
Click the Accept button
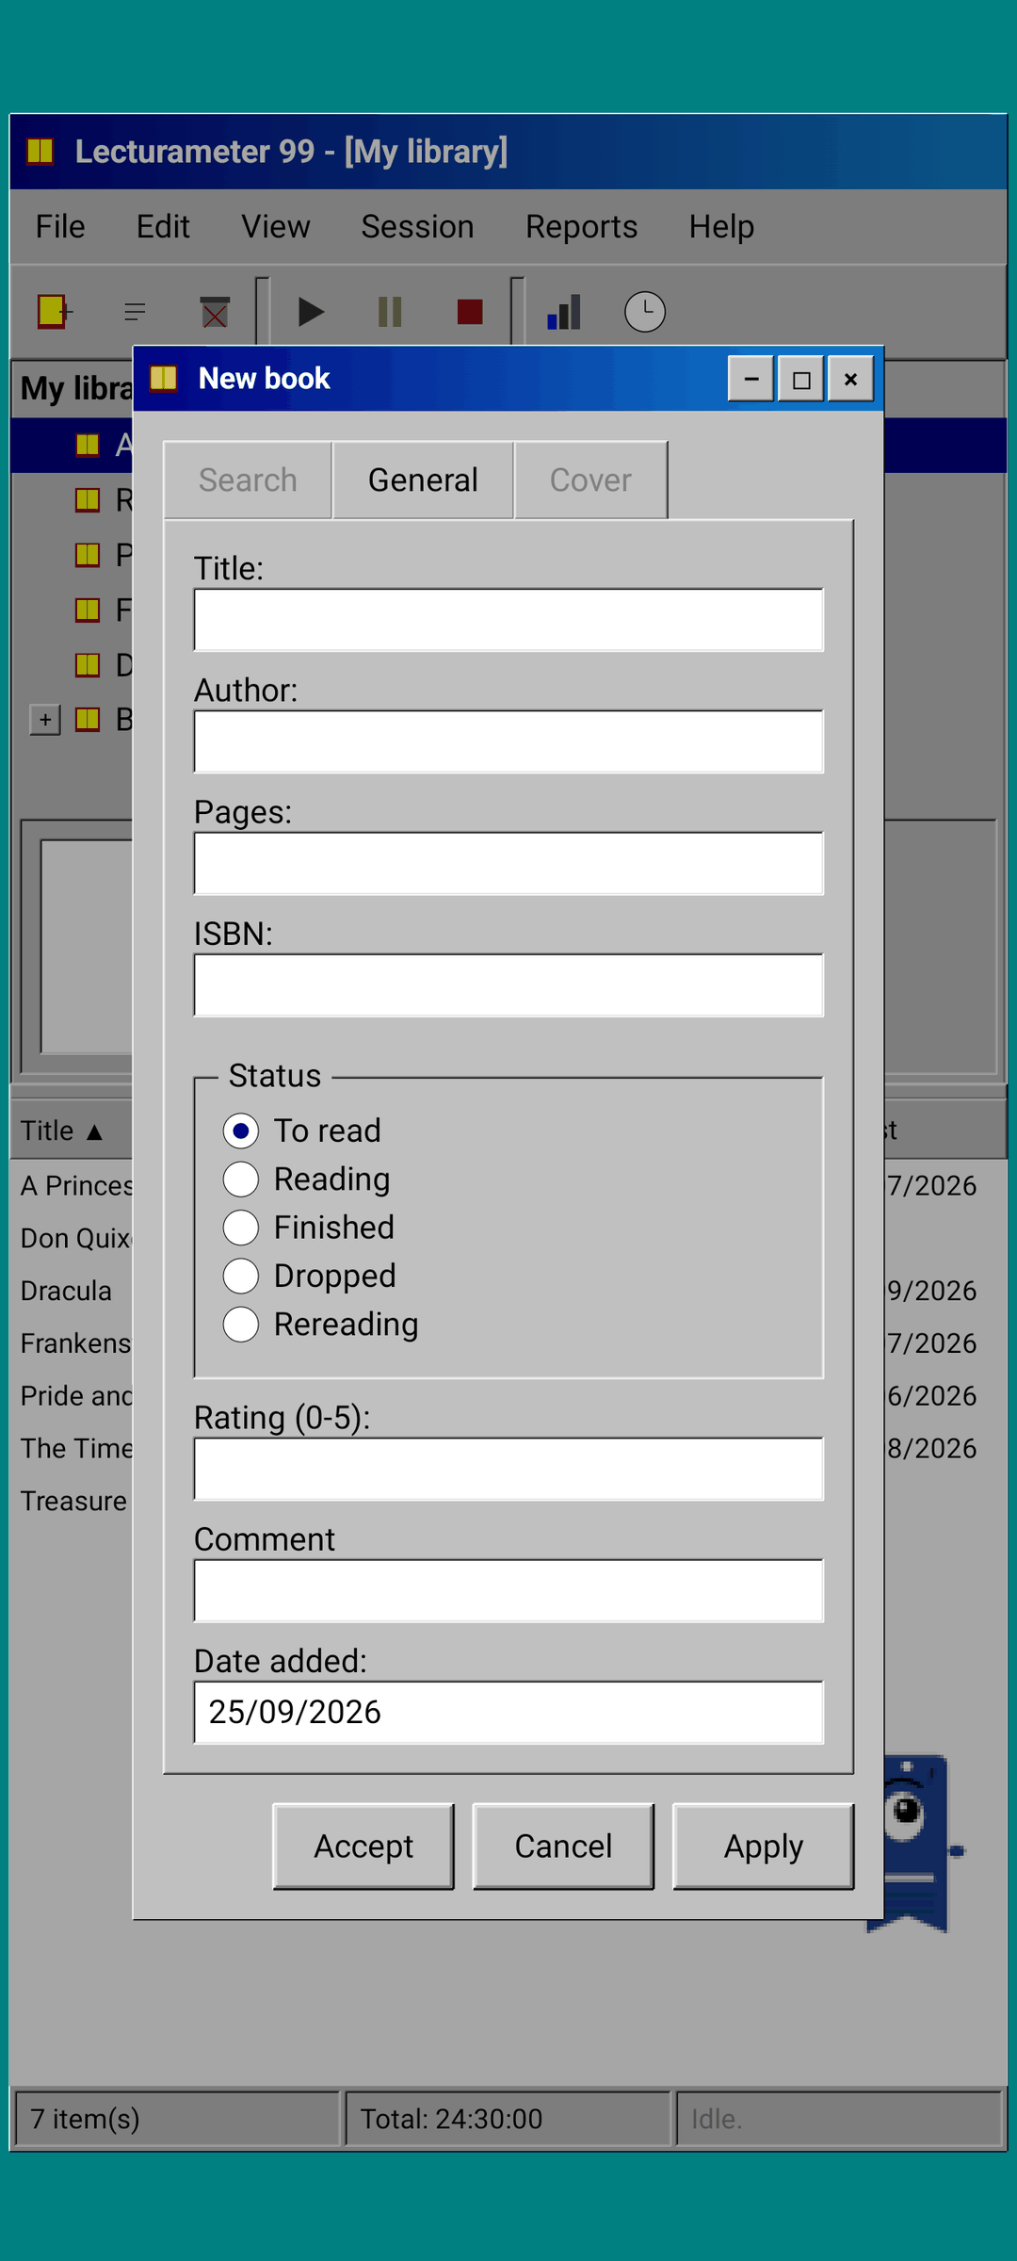(363, 1846)
